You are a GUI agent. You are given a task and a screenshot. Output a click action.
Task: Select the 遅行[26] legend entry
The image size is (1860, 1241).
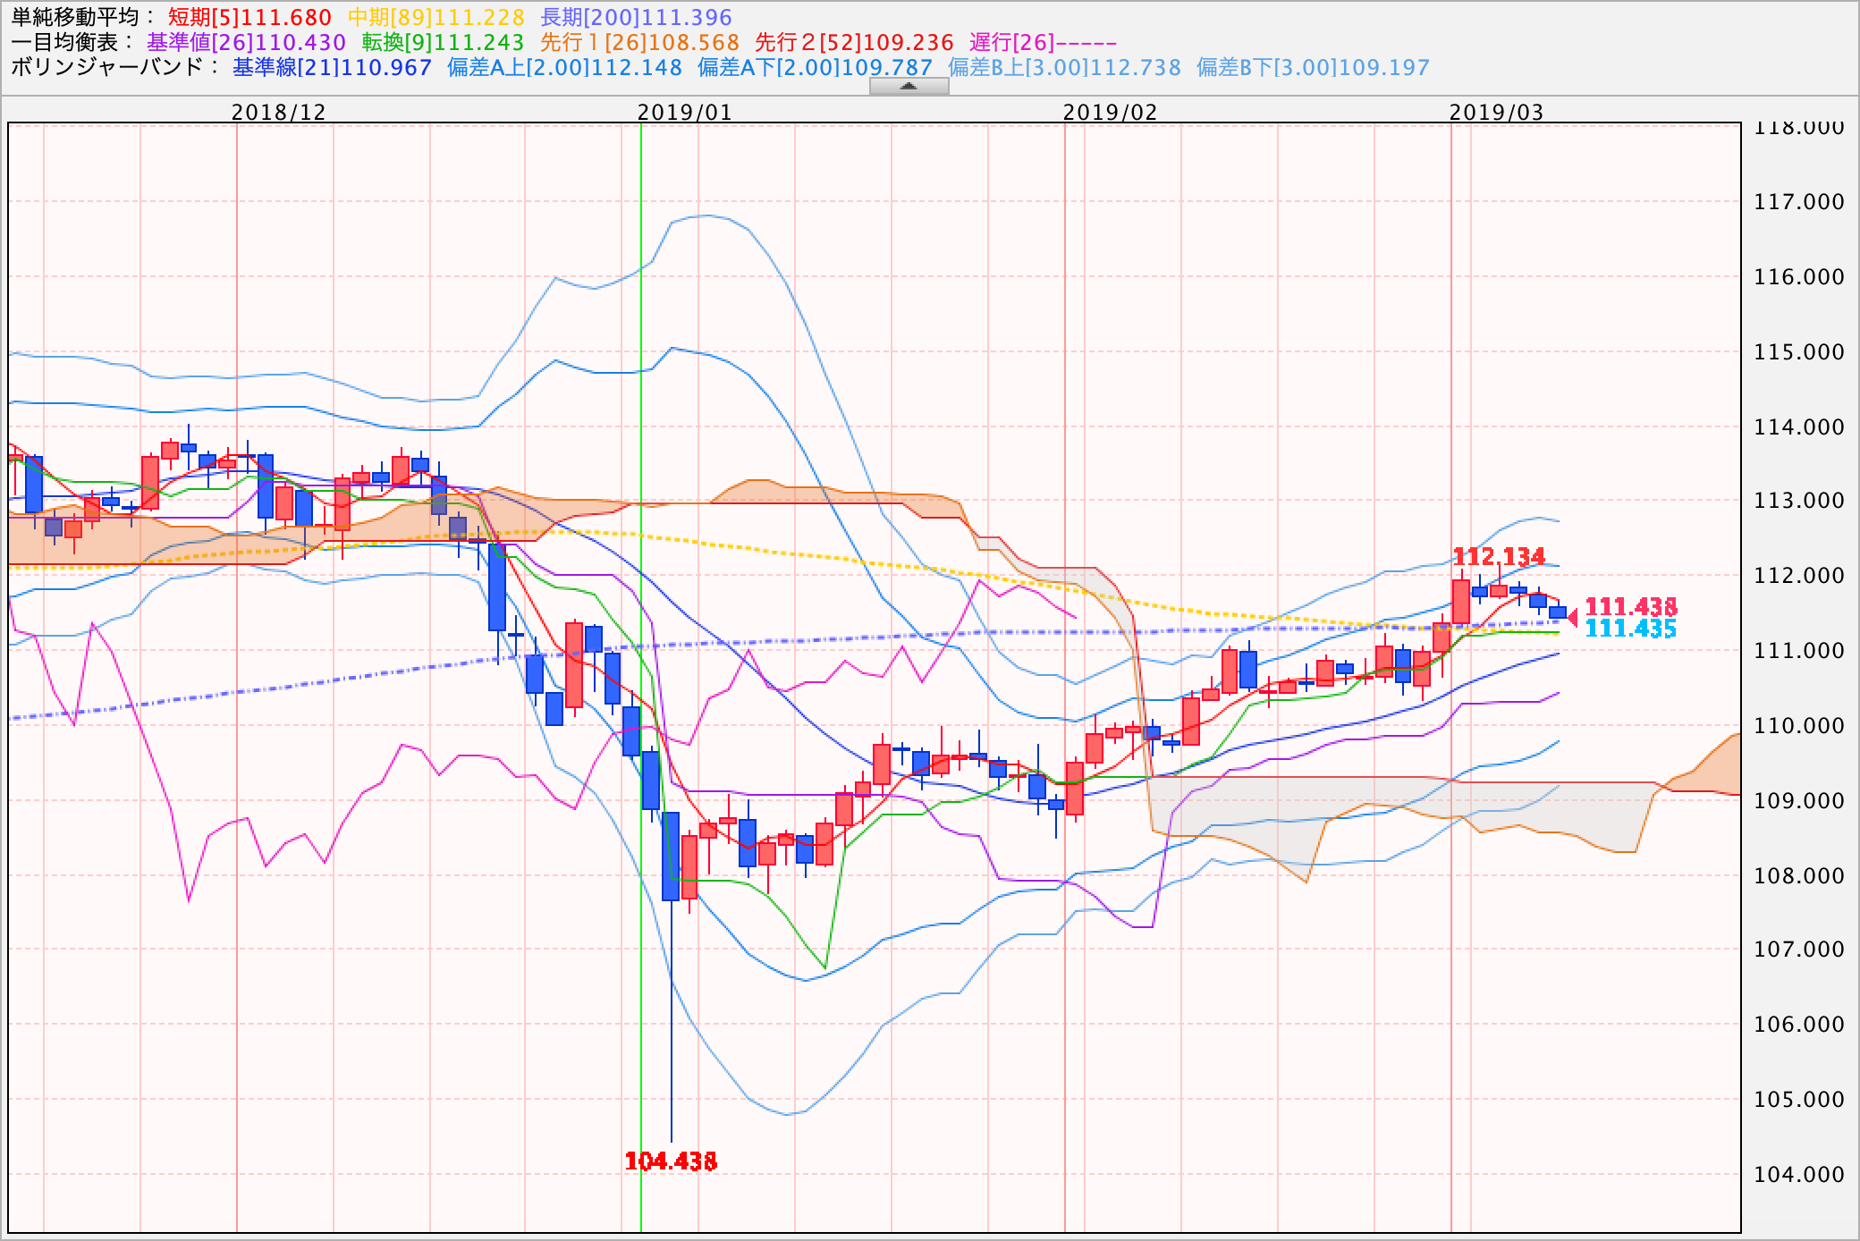(1043, 42)
